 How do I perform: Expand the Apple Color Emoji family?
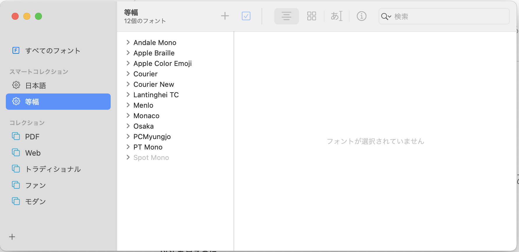click(x=128, y=63)
